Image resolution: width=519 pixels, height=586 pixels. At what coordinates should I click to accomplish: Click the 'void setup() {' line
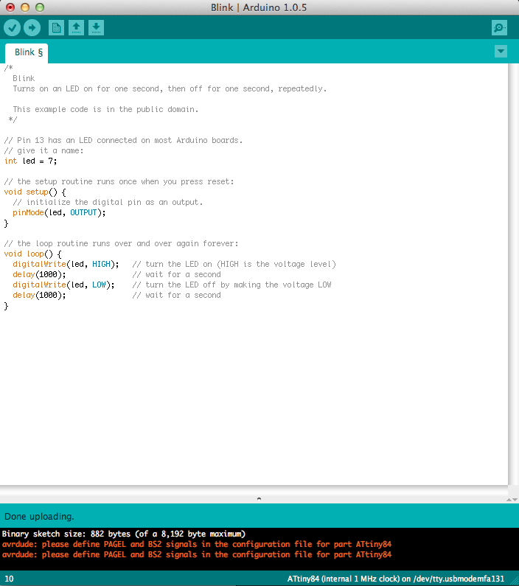pos(35,192)
